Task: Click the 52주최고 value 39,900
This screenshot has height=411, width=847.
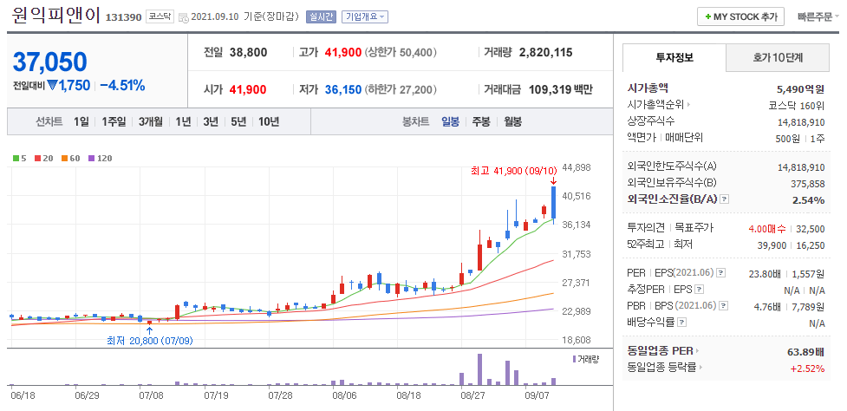Action: (772, 245)
